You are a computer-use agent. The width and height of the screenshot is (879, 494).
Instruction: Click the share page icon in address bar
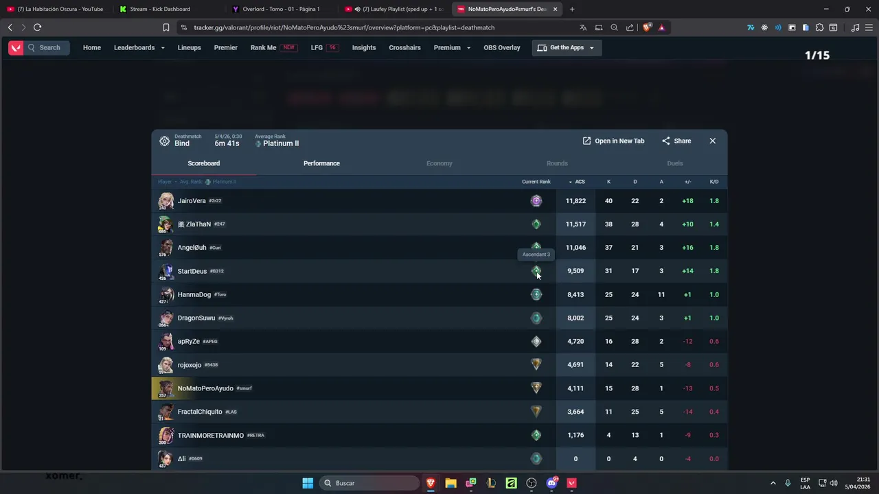630,27
